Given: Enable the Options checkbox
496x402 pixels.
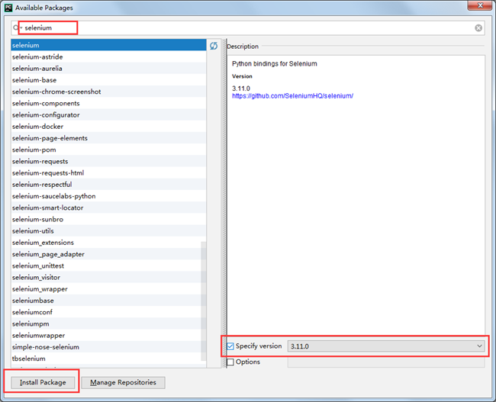Looking at the screenshot, I should click(x=230, y=362).
